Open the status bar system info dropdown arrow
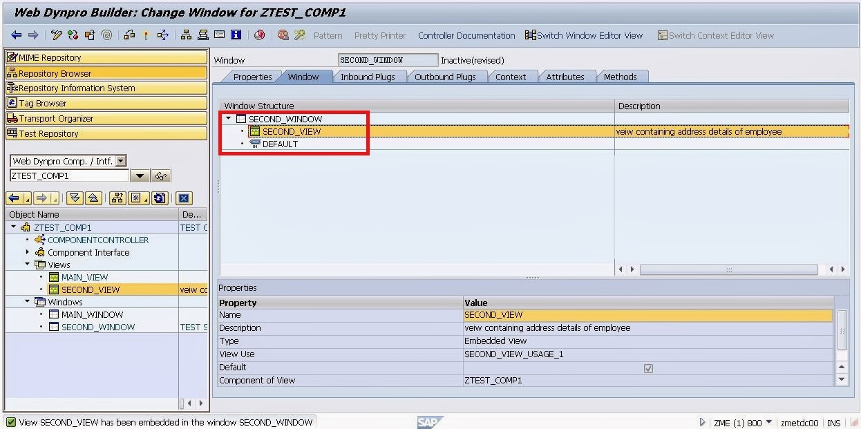861x429 pixels. pos(768,422)
